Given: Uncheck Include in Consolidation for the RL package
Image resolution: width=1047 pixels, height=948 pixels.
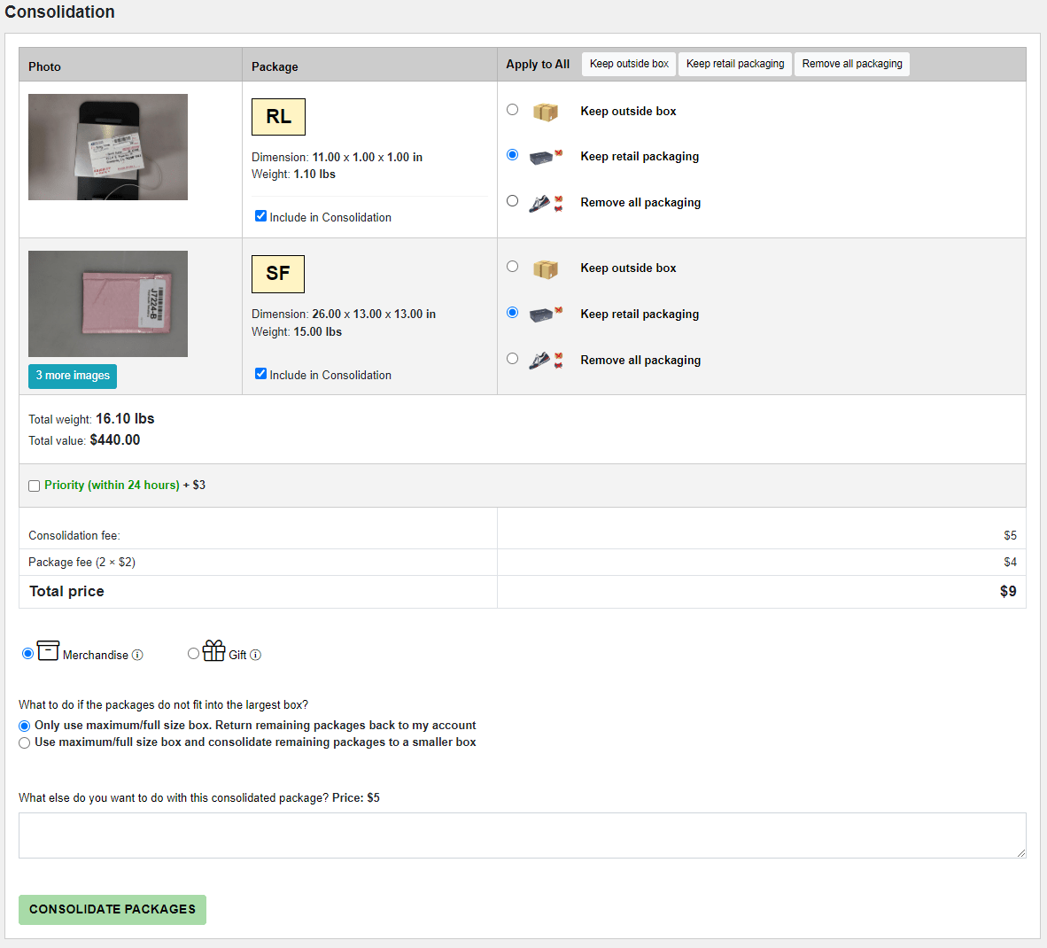Looking at the screenshot, I should tap(260, 215).
